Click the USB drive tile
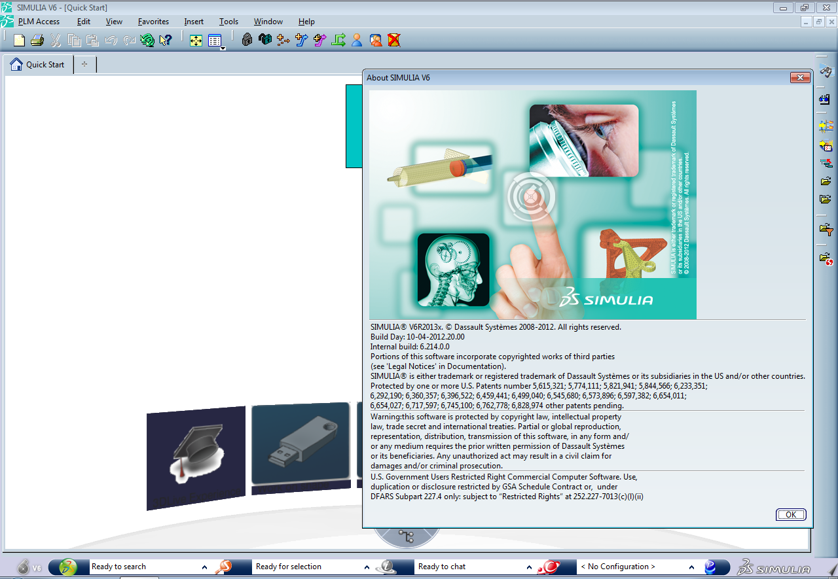 click(x=301, y=448)
